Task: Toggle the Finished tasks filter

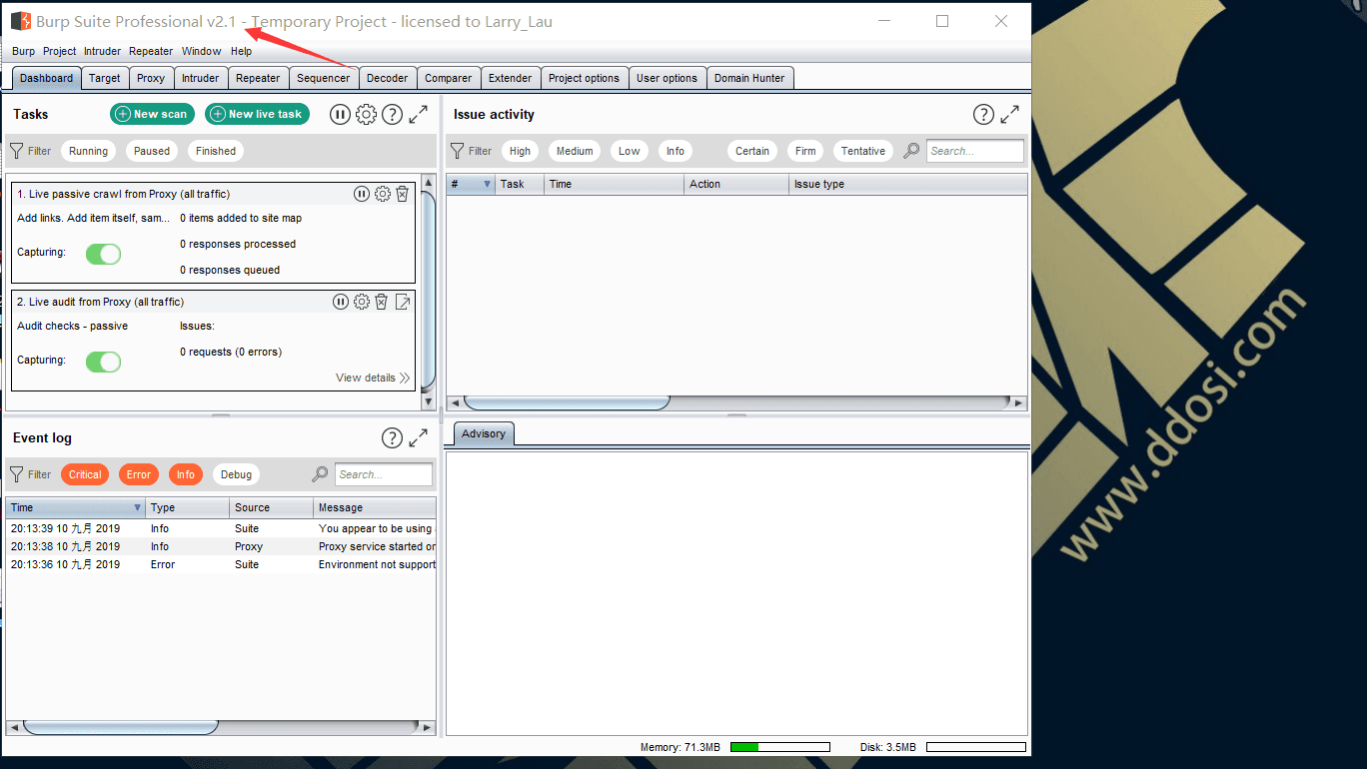Action: click(216, 151)
